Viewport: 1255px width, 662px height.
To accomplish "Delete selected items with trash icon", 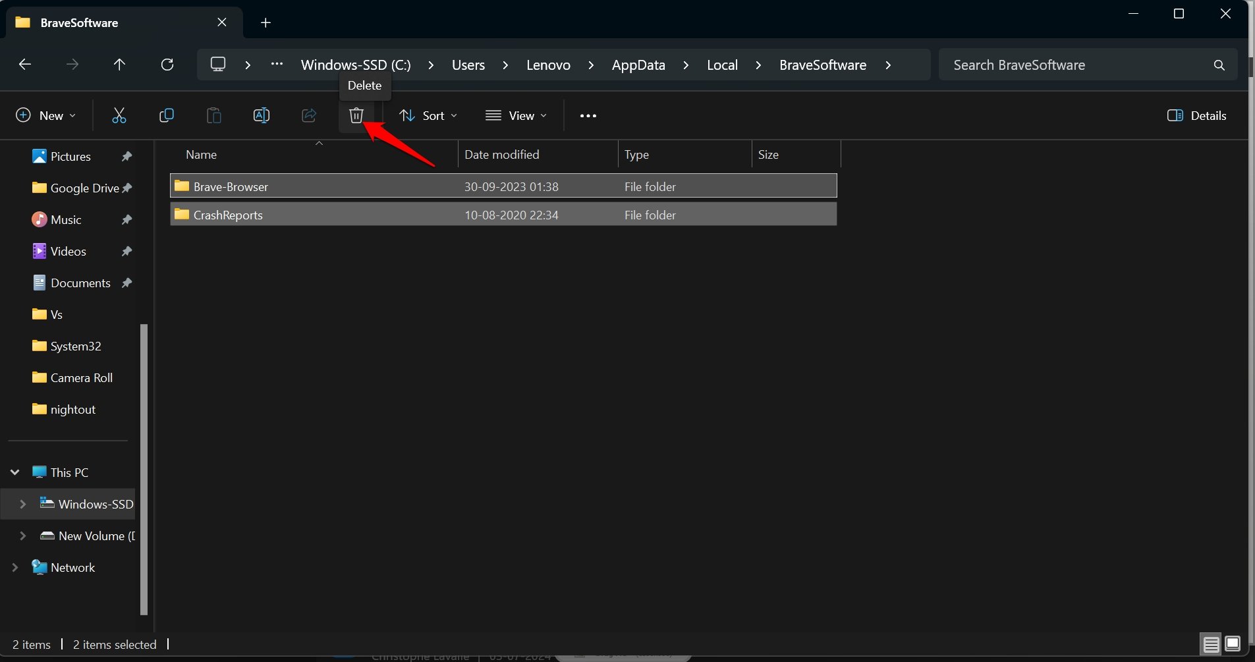I will pos(356,116).
